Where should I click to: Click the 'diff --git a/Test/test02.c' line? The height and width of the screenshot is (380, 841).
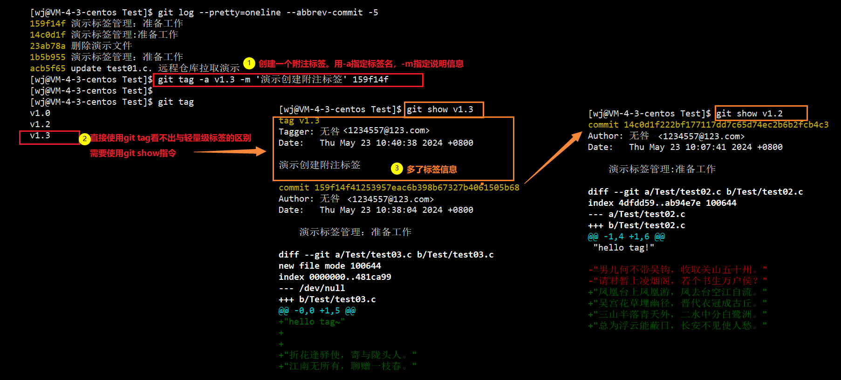click(696, 192)
